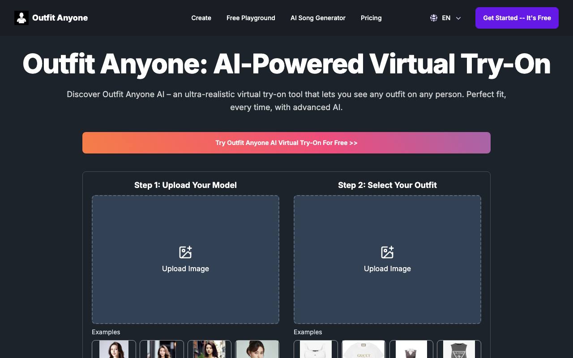Click Get Started -- It's Free button

tap(517, 18)
